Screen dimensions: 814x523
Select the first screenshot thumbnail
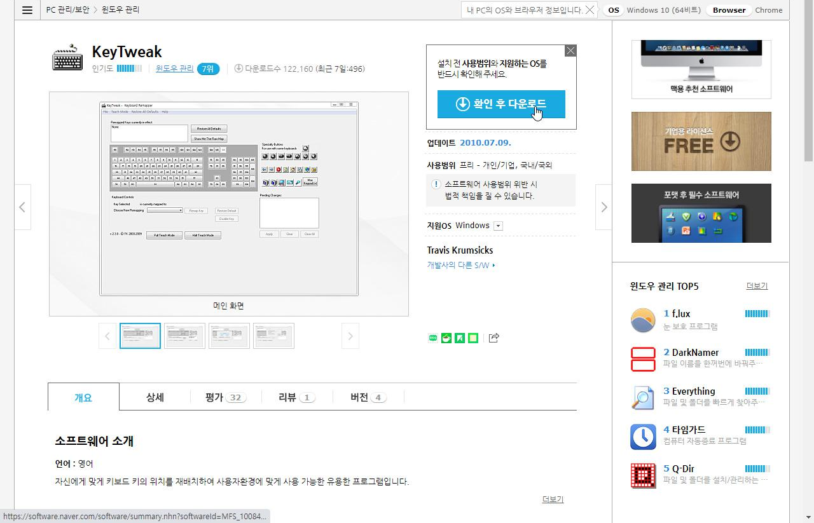140,336
